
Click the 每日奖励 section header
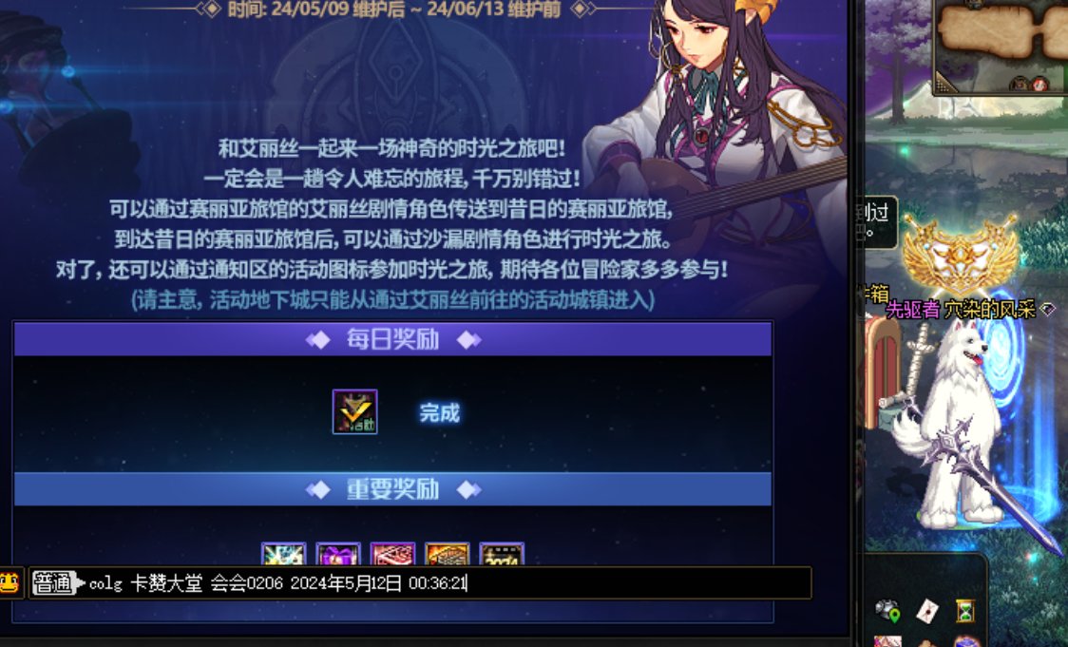(393, 339)
